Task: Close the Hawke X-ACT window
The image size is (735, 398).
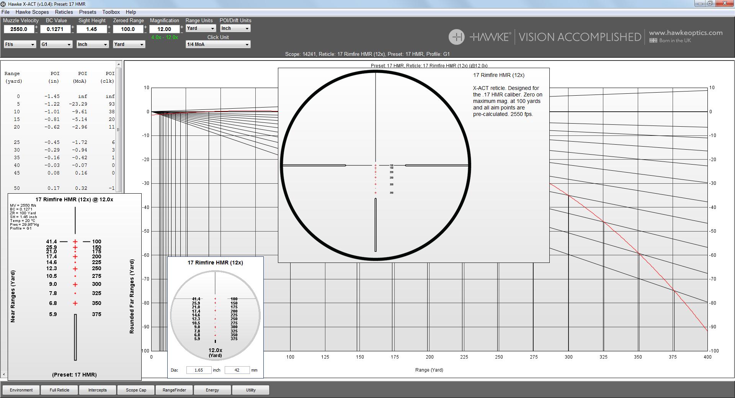Action: point(724,3)
